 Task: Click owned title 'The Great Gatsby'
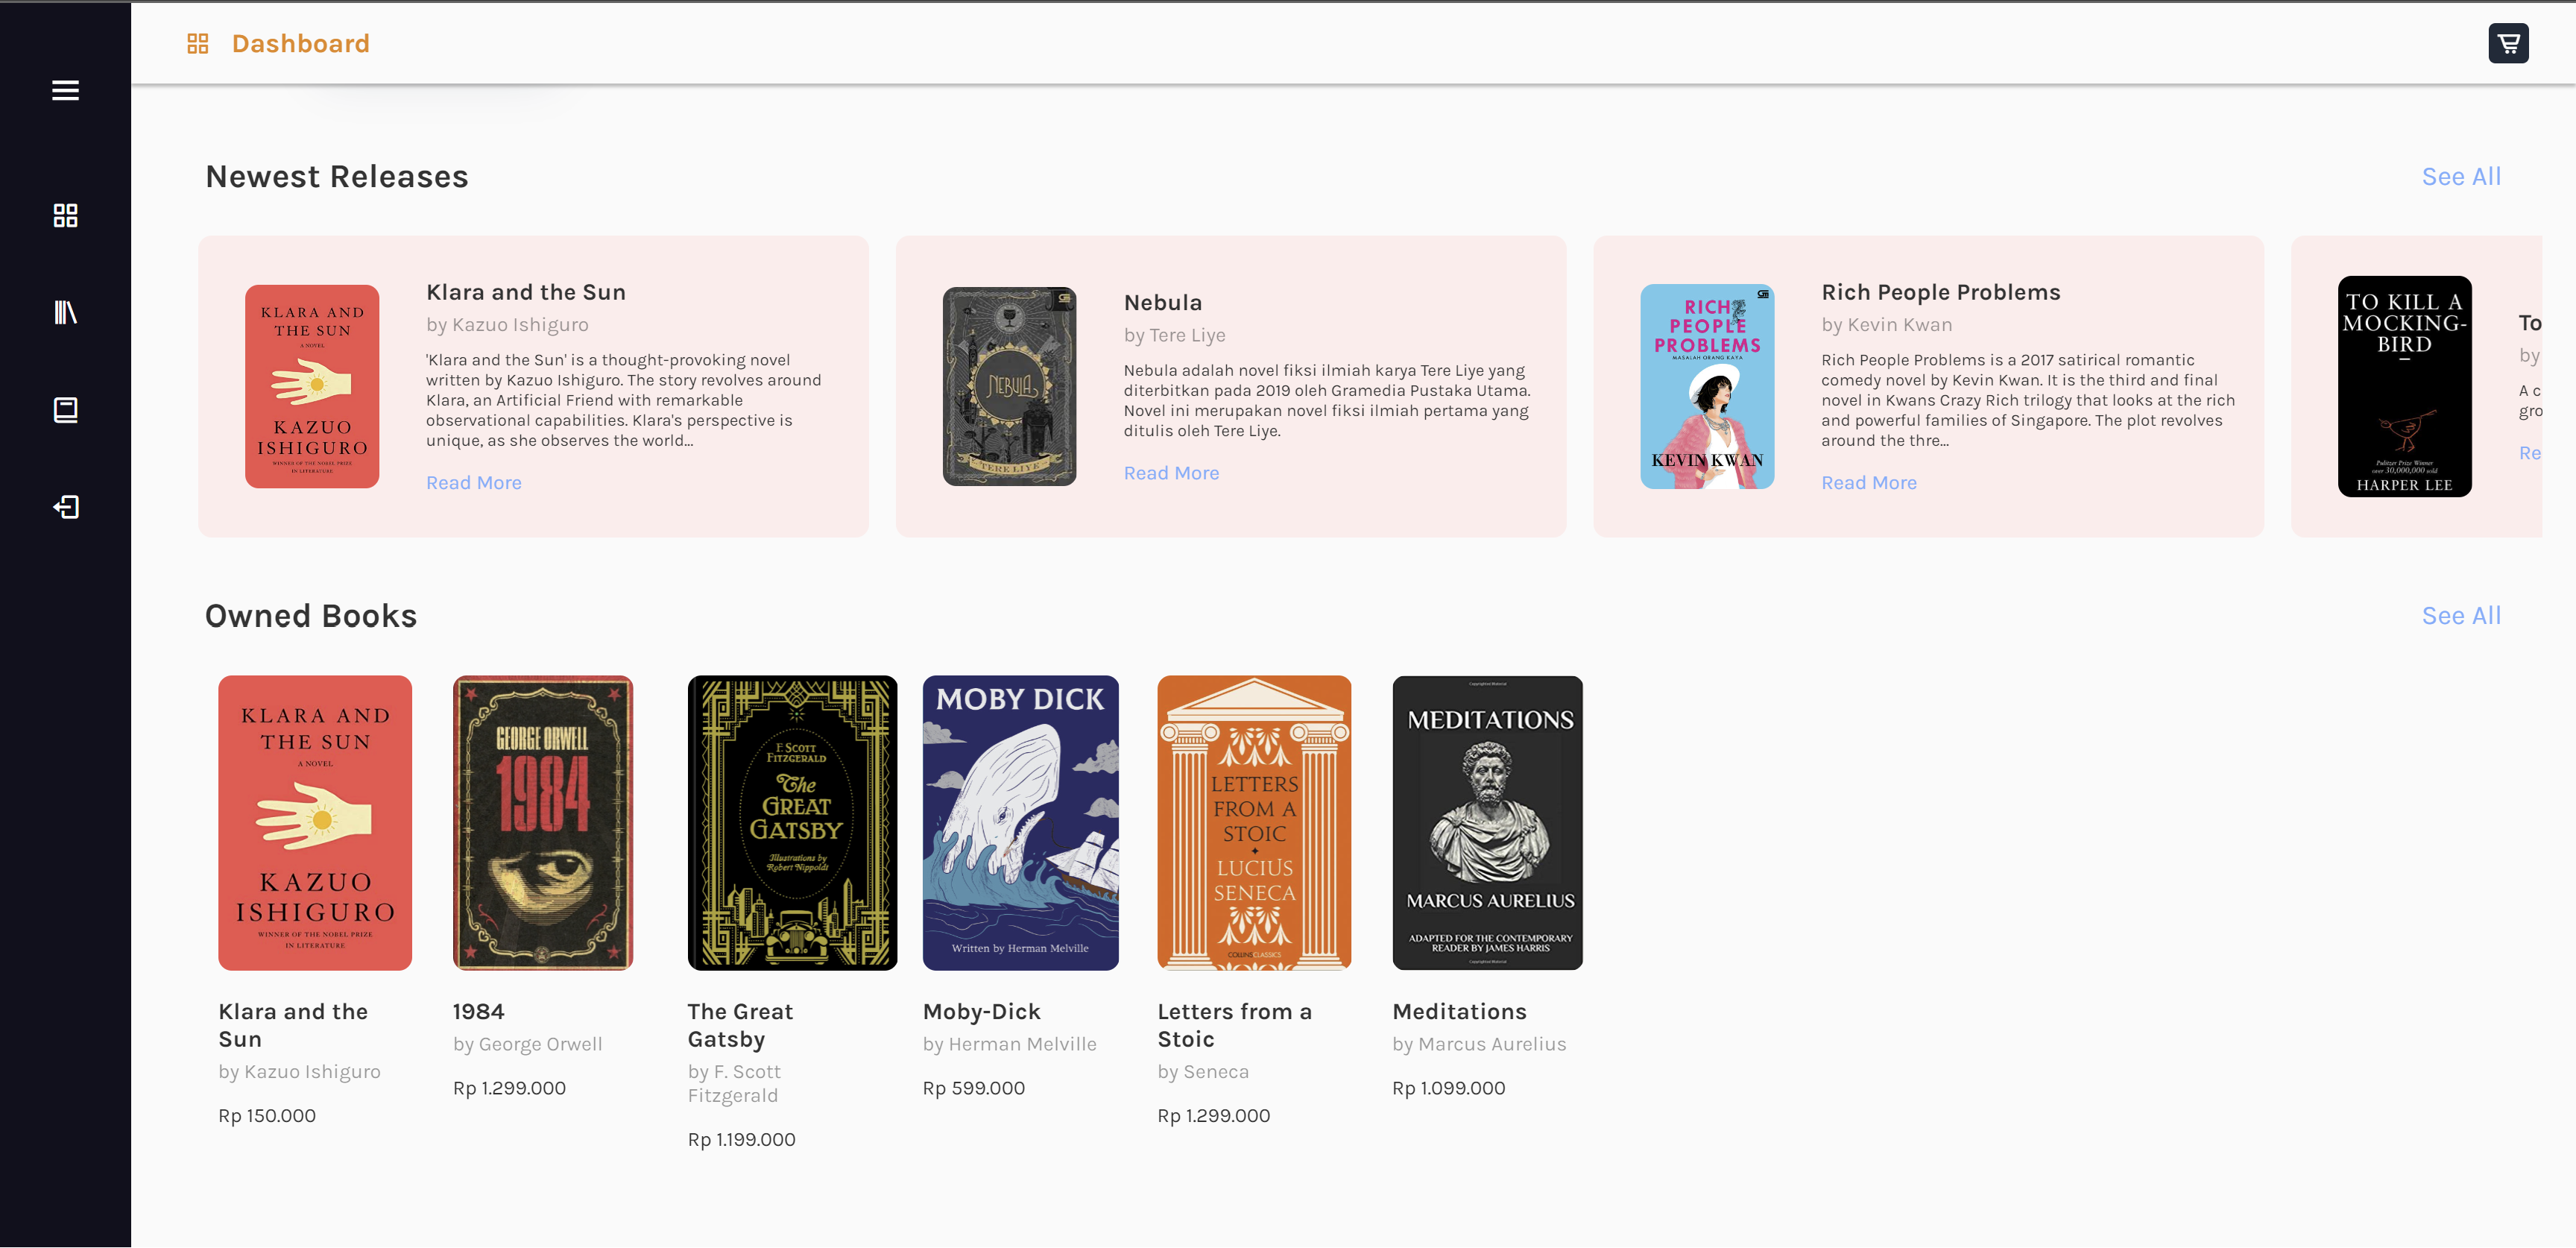coord(740,1025)
